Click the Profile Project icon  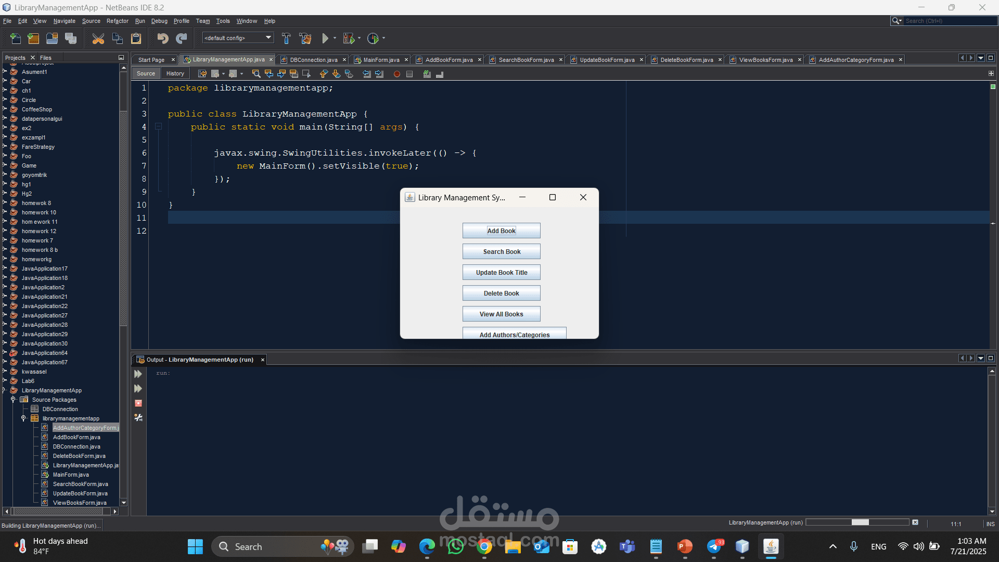(373, 38)
